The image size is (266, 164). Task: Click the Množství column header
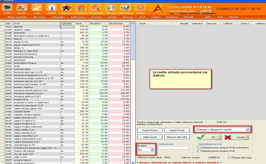[99, 23]
